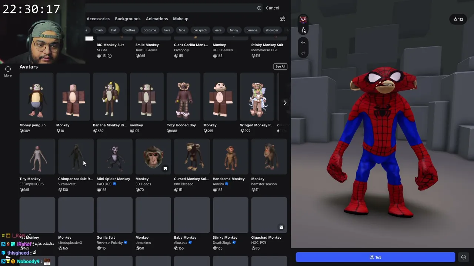Click See All for Avatars
This screenshot has height=266, width=474.
click(x=280, y=66)
